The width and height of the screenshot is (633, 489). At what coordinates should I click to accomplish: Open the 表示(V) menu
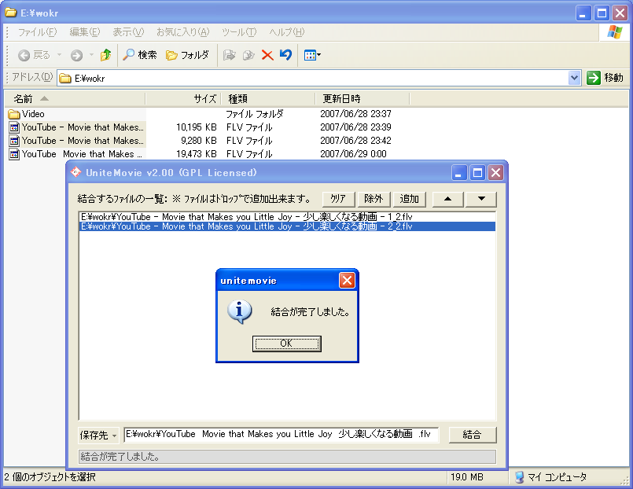[128, 32]
